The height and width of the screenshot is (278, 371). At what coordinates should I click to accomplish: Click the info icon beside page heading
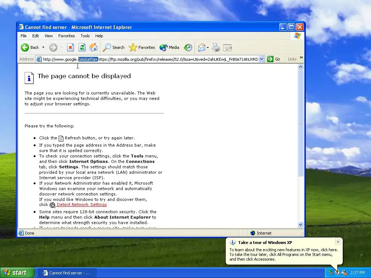click(x=29, y=78)
